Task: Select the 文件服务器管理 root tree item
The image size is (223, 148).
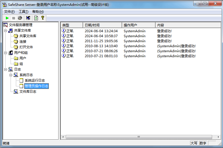Action: (21, 25)
